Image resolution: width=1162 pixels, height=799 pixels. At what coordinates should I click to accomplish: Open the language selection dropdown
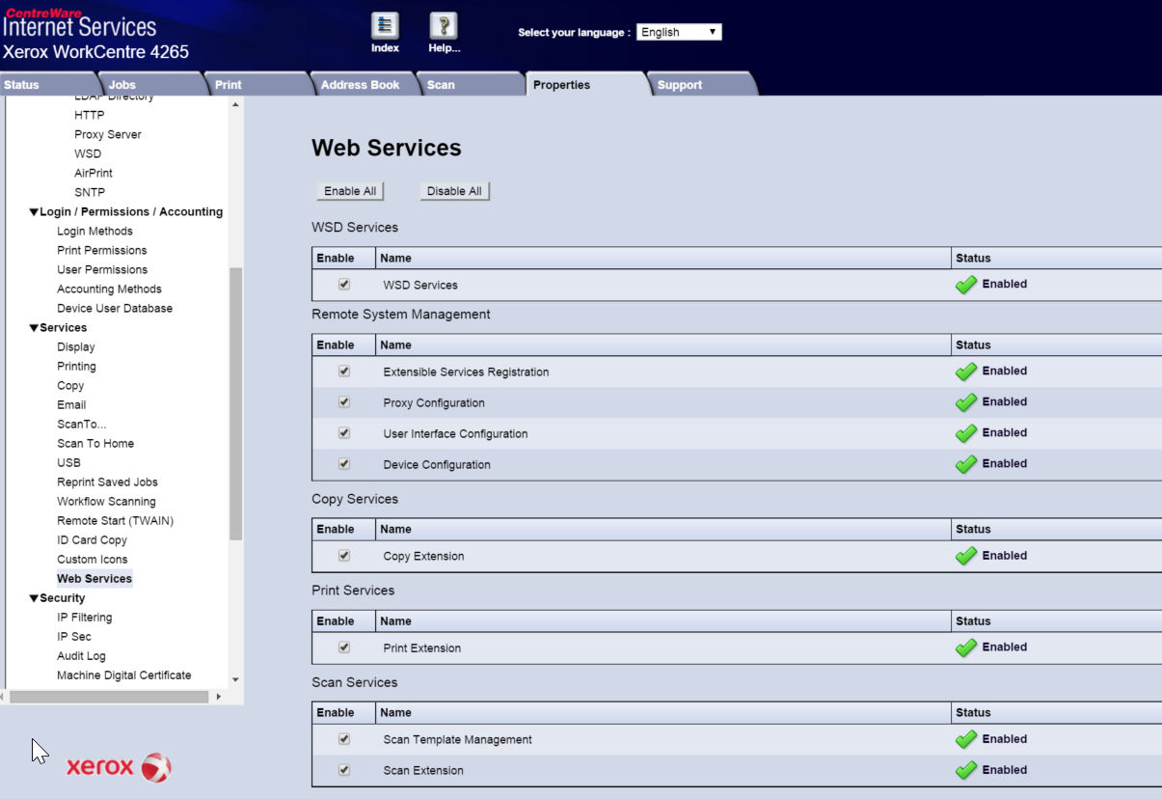click(x=679, y=31)
